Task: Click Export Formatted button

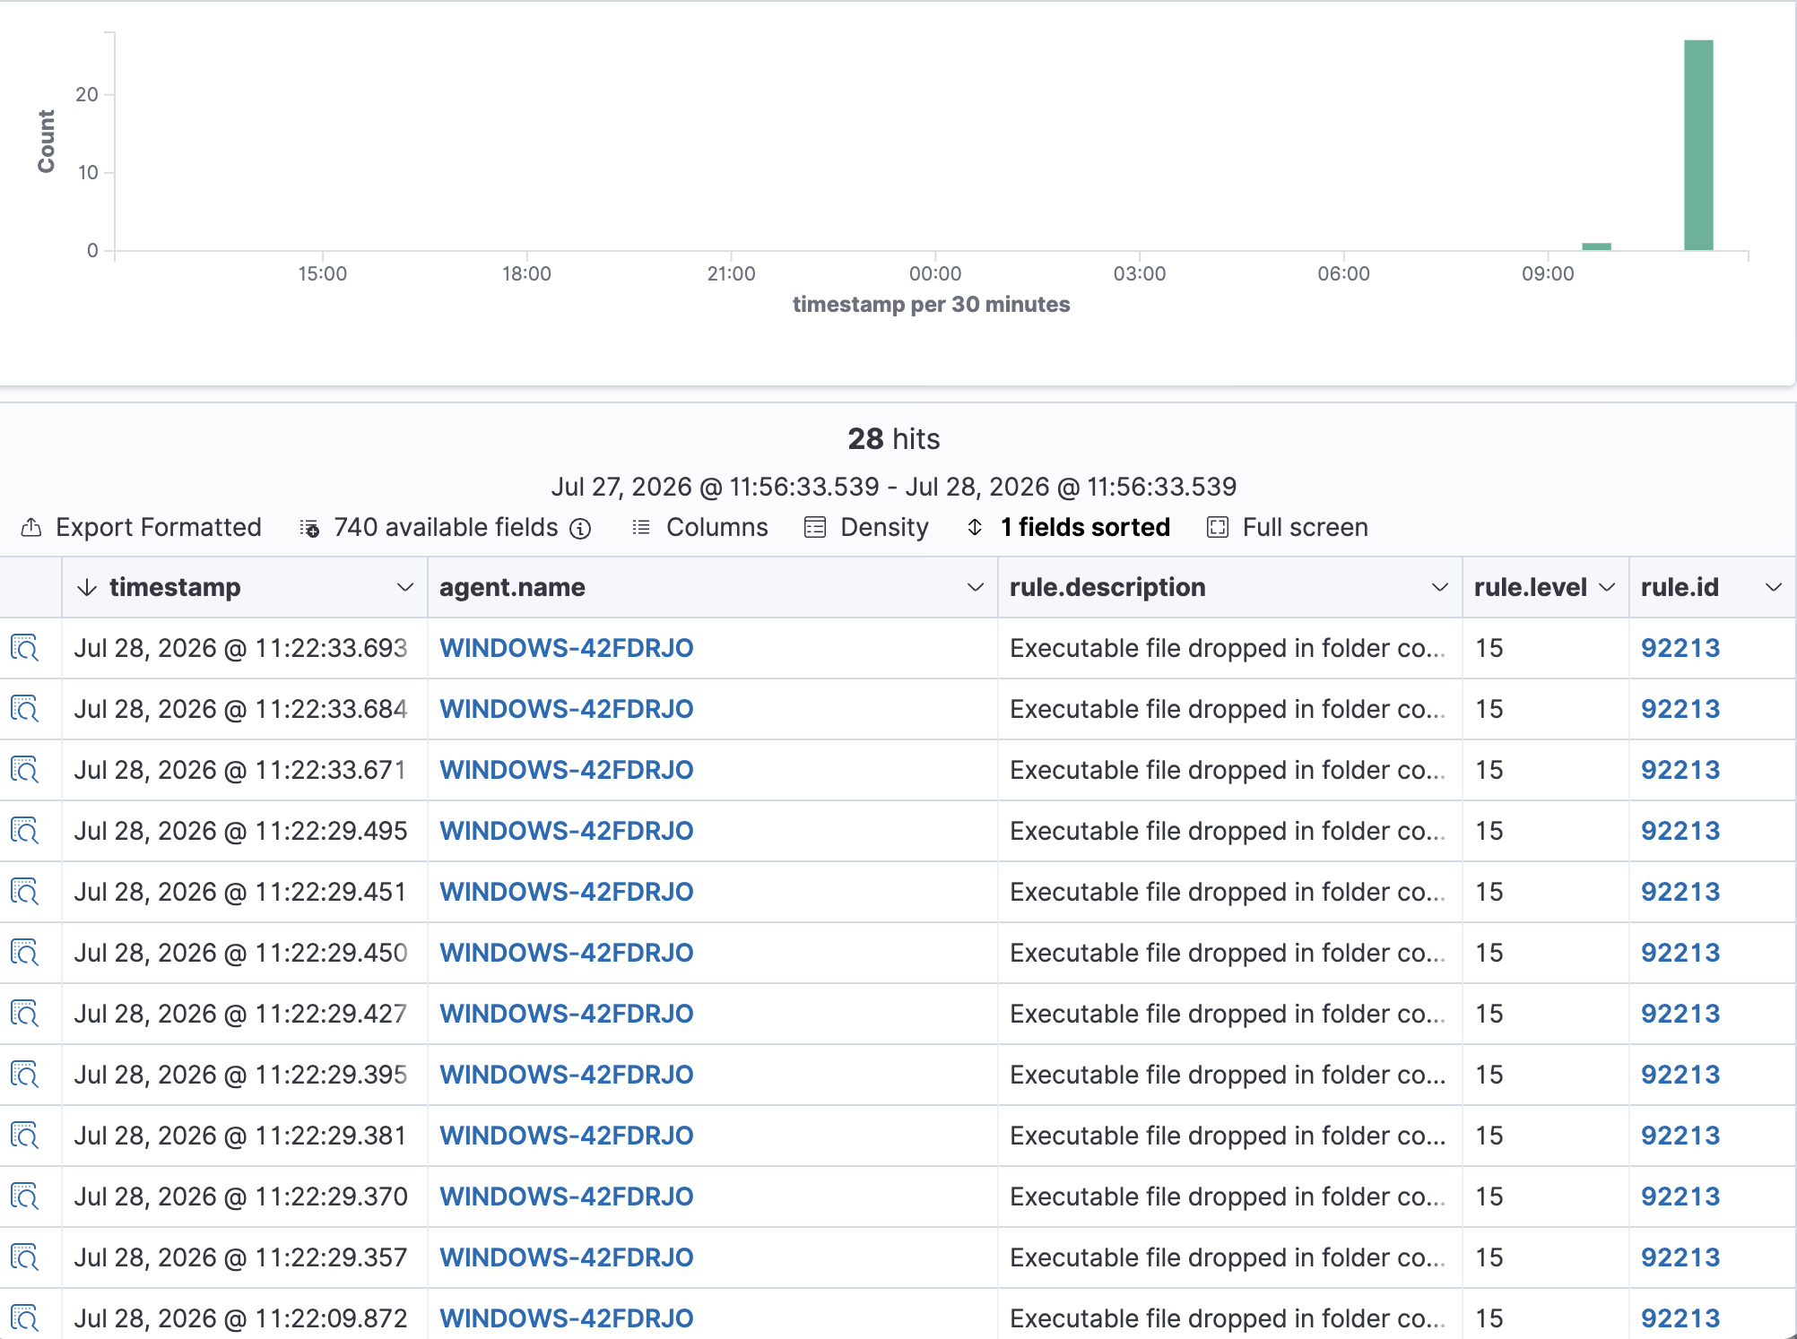Action: (x=142, y=528)
